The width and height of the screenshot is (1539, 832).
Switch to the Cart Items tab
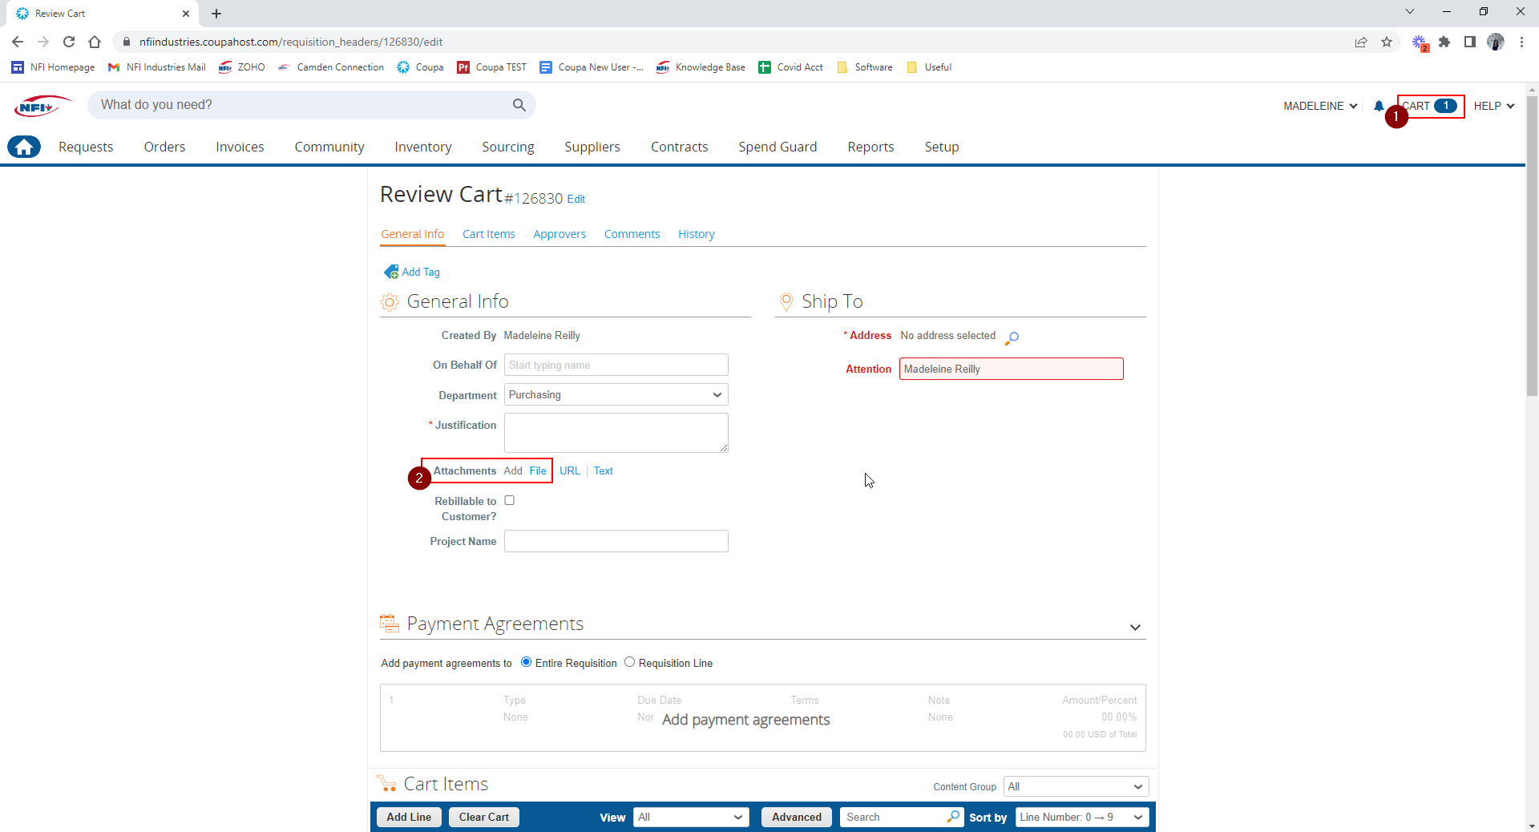(489, 234)
